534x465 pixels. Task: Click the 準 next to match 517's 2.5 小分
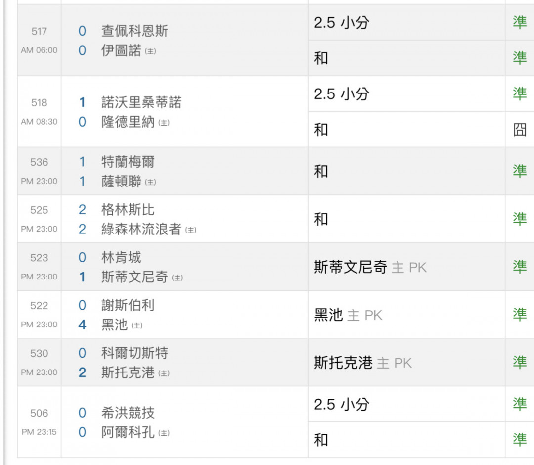520,23
